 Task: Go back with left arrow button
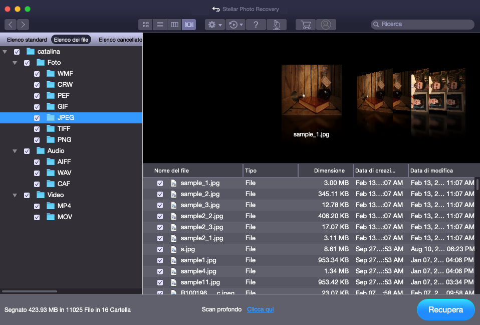11,25
